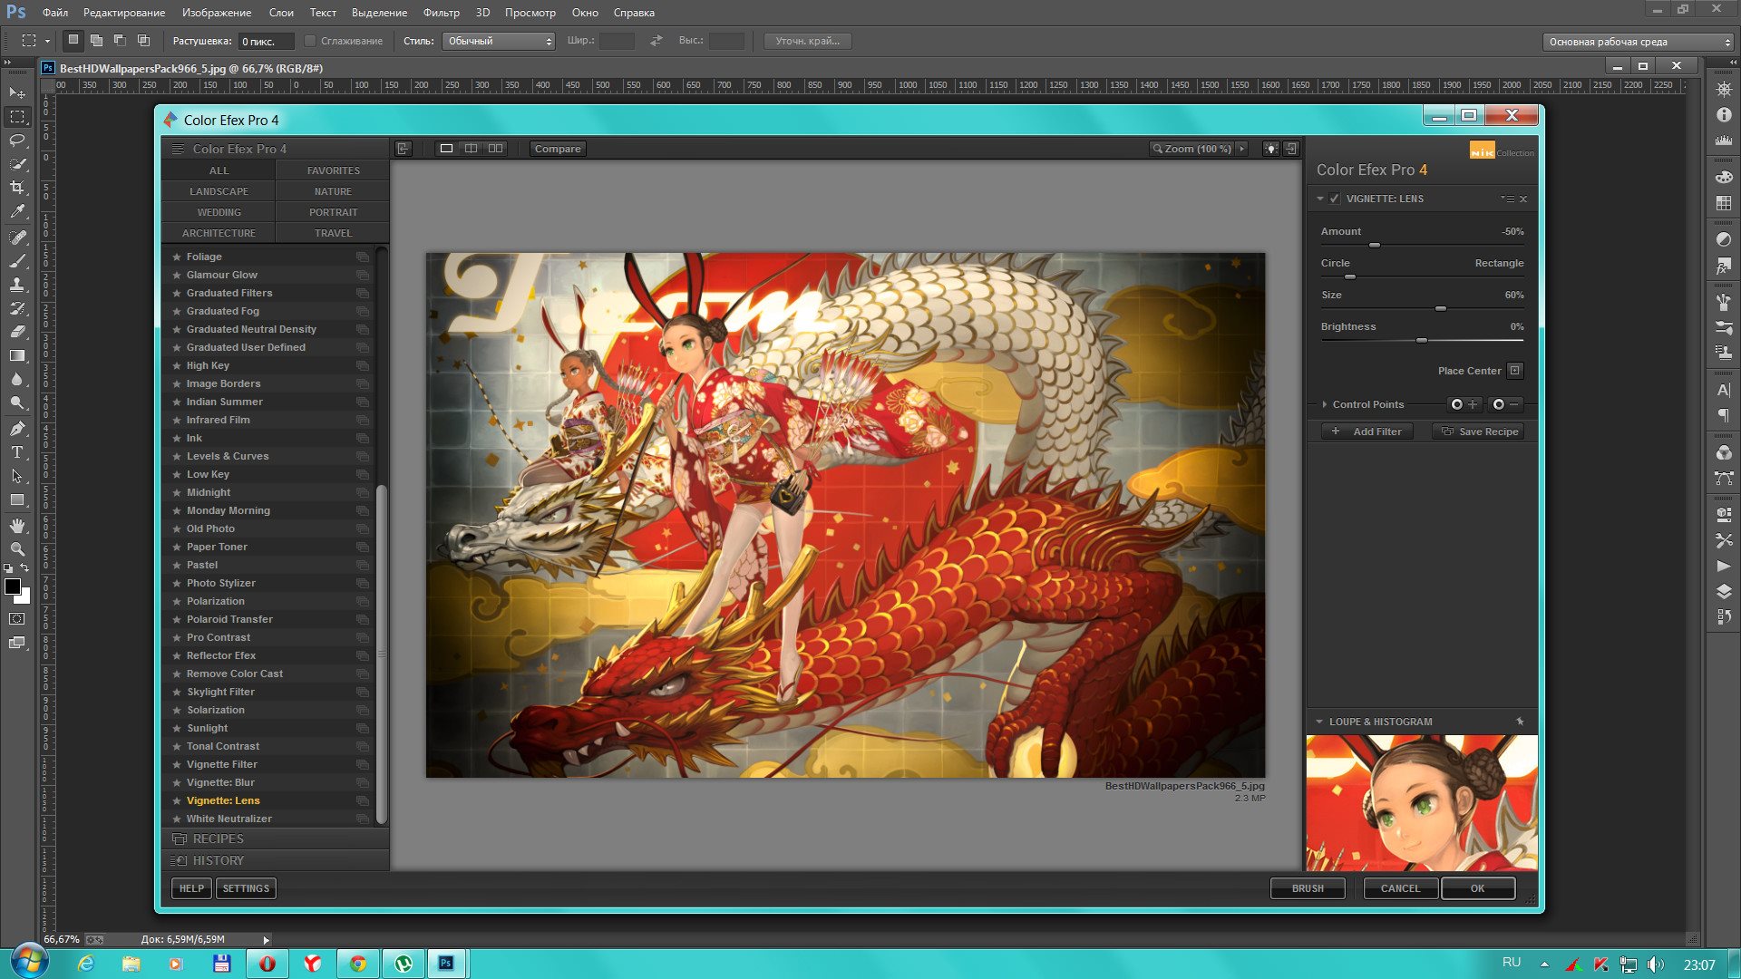Uncheck the Vignette: Lens filter checkbox
Image resolution: width=1741 pixels, height=979 pixels.
coord(1335,199)
